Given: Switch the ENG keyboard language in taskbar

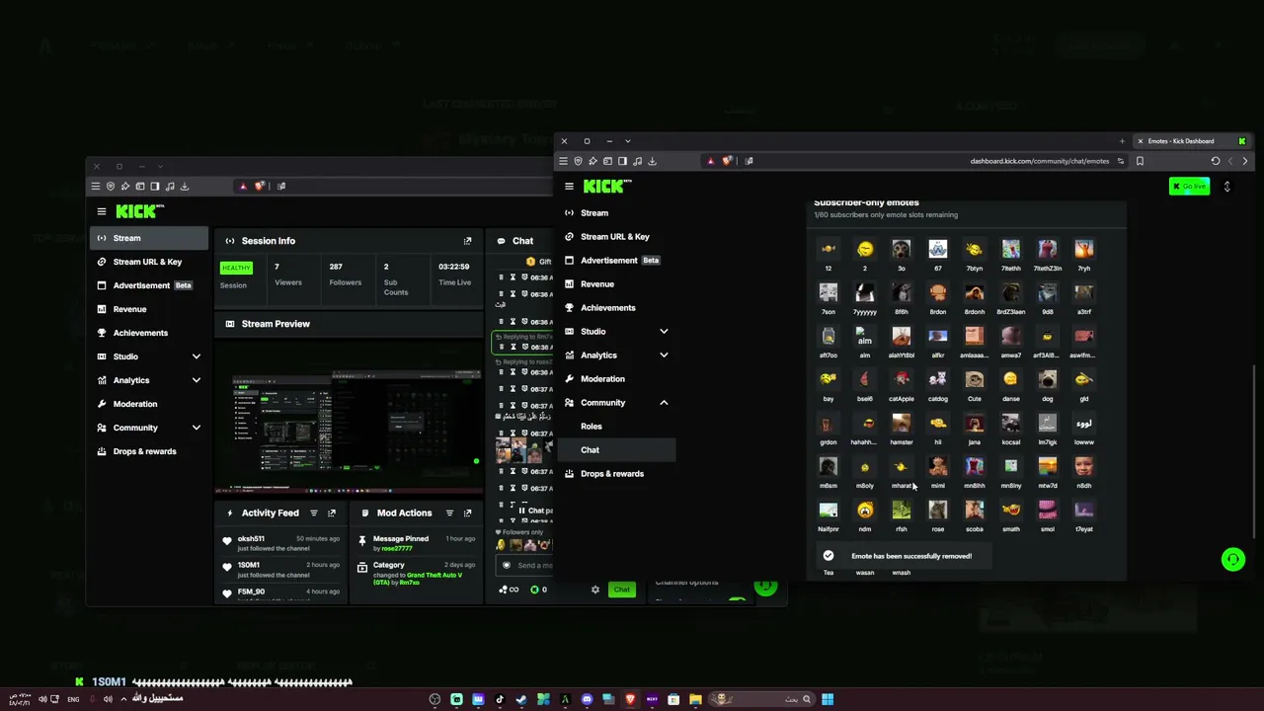Looking at the screenshot, I should [73, 699].
